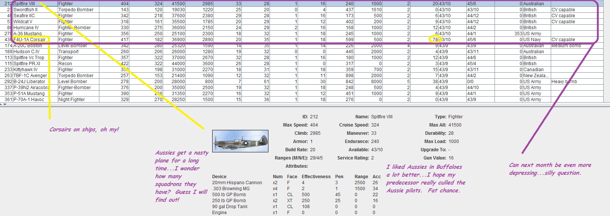
Task: Click the P-39N2 Airacobra entry
Action: (31, 88)
